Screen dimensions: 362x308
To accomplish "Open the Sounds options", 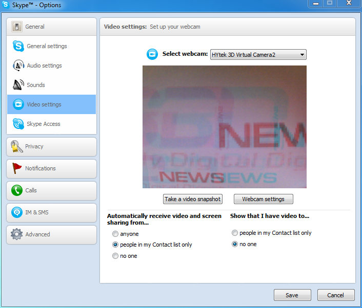I will (51, 85).
